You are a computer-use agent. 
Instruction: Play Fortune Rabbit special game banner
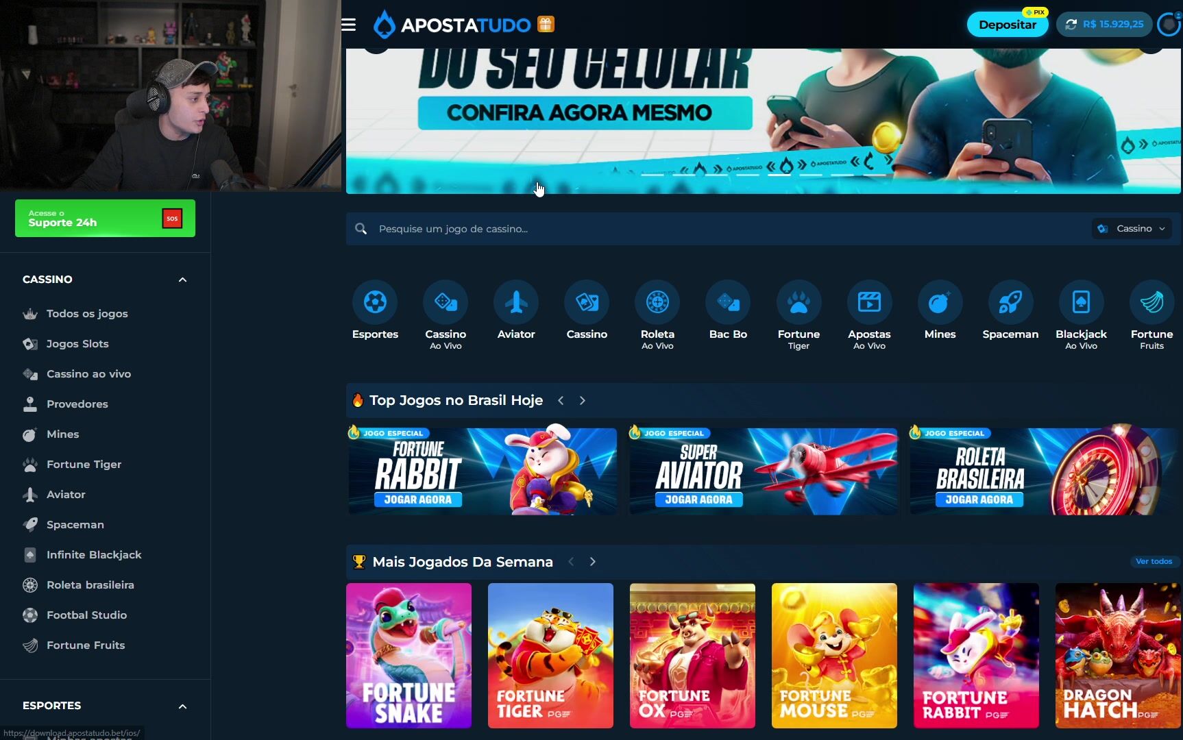point(483,470)
